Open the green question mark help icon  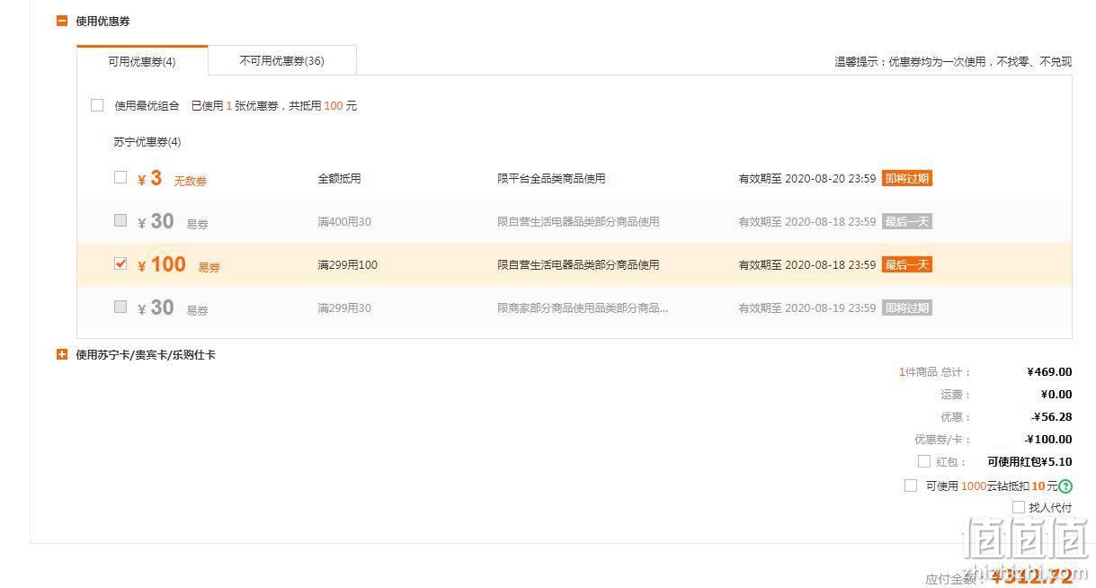1065,486
